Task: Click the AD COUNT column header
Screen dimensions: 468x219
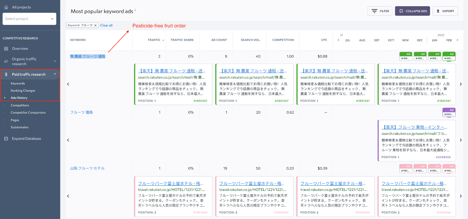Action: 219,40
